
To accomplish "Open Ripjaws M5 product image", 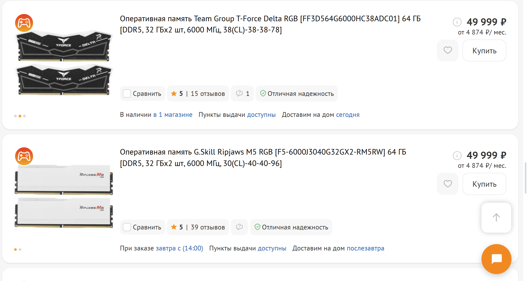I will (64, 197).
